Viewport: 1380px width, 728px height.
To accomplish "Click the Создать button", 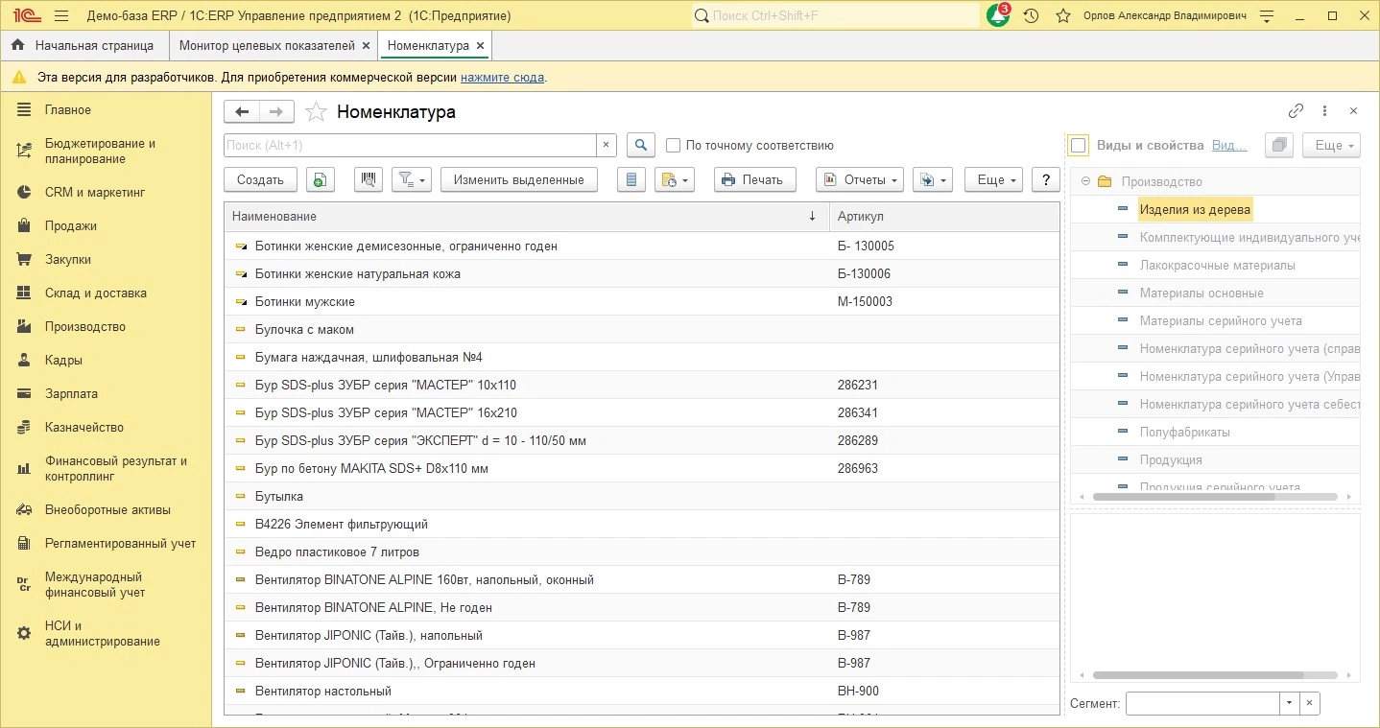I will 260,179.
